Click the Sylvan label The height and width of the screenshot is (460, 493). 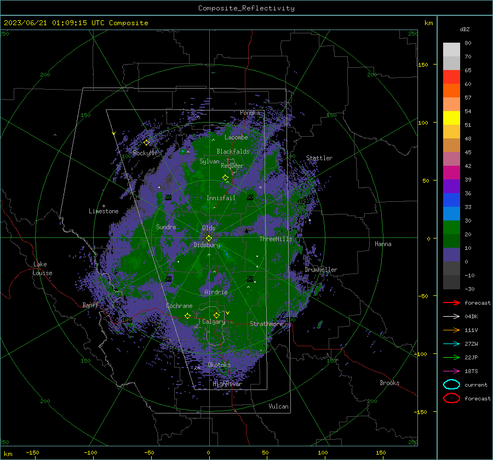click(209, 161)
